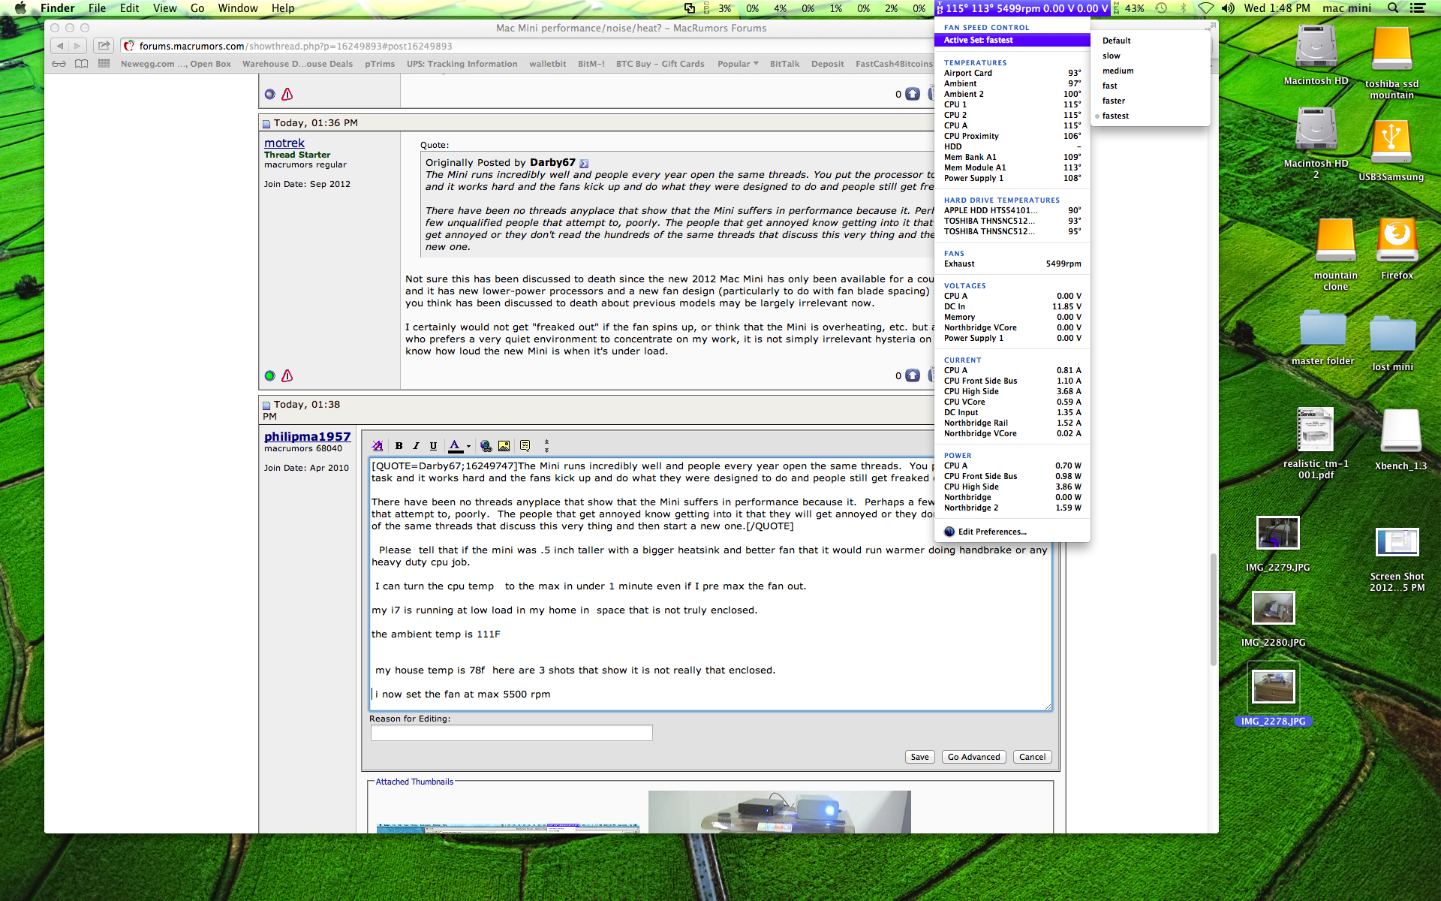Screen dimensions: 1441x901
Task: Toggle Bold in the post editor
Action: [x=399, y=446]
